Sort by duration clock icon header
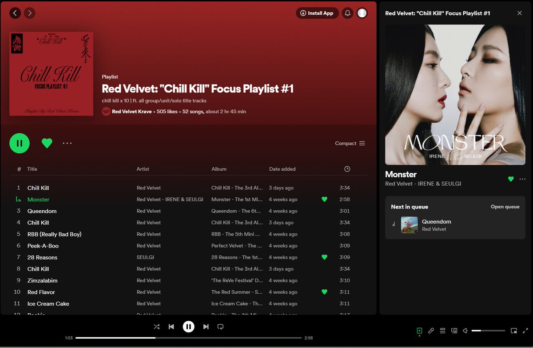The image size is (533, 348). [347, 169]
